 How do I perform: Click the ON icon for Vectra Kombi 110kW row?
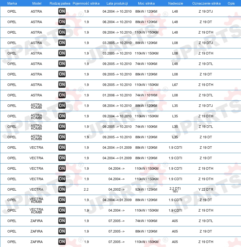[62, 210]
